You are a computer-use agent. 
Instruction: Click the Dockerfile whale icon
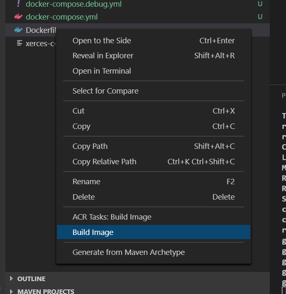pyautogui.click(x=18, y=30)
